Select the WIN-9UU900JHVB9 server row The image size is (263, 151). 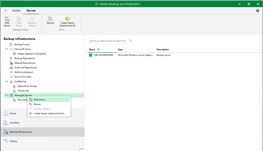103,55
